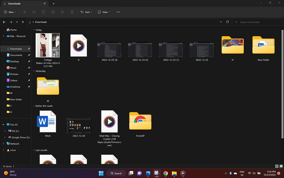Expand the Linux node

[x=3, y=150]
